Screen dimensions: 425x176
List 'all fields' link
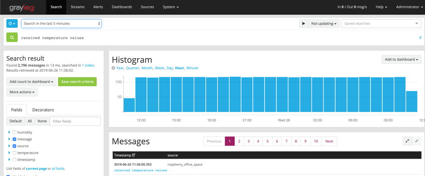[x=58, y=168]
